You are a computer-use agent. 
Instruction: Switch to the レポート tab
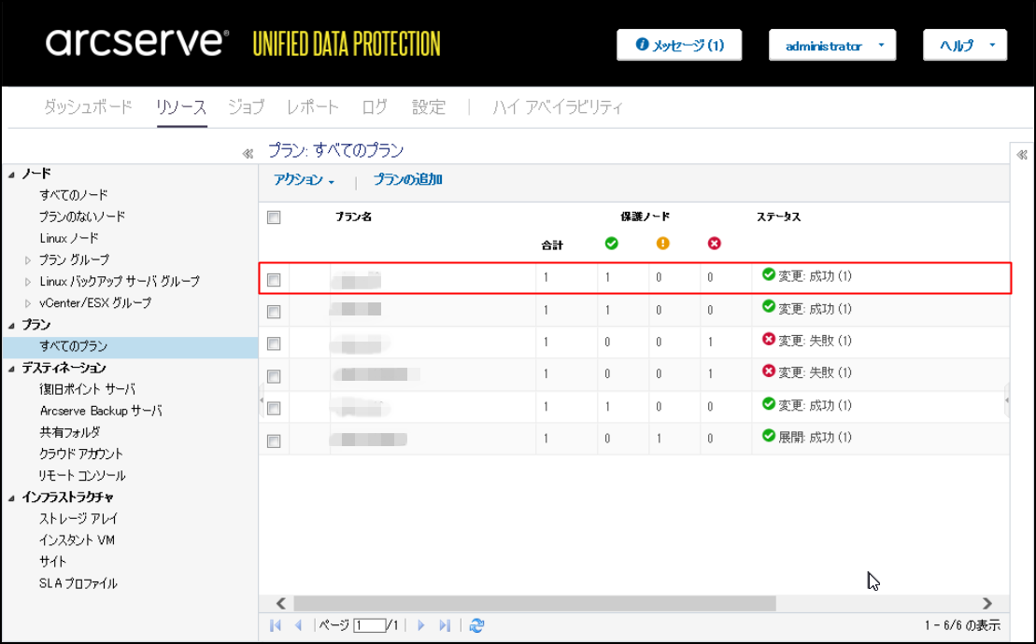click(x=313, y=106)
